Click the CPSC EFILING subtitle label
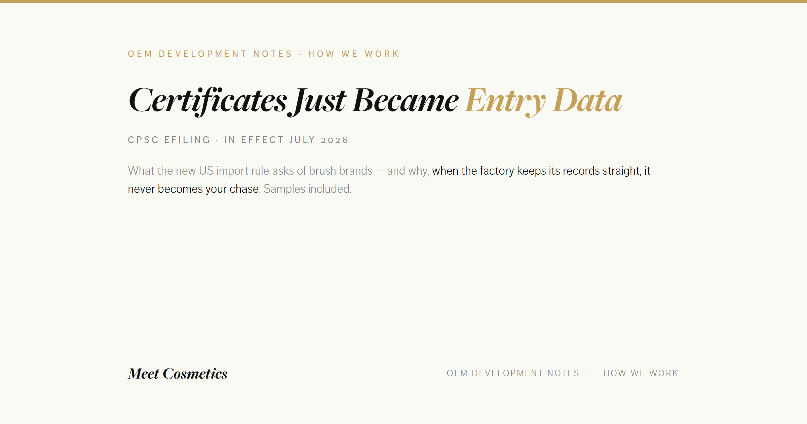 169,140
